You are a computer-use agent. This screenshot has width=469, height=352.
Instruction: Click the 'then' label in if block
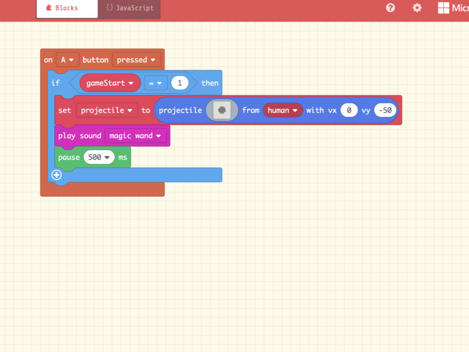point(210,83)
